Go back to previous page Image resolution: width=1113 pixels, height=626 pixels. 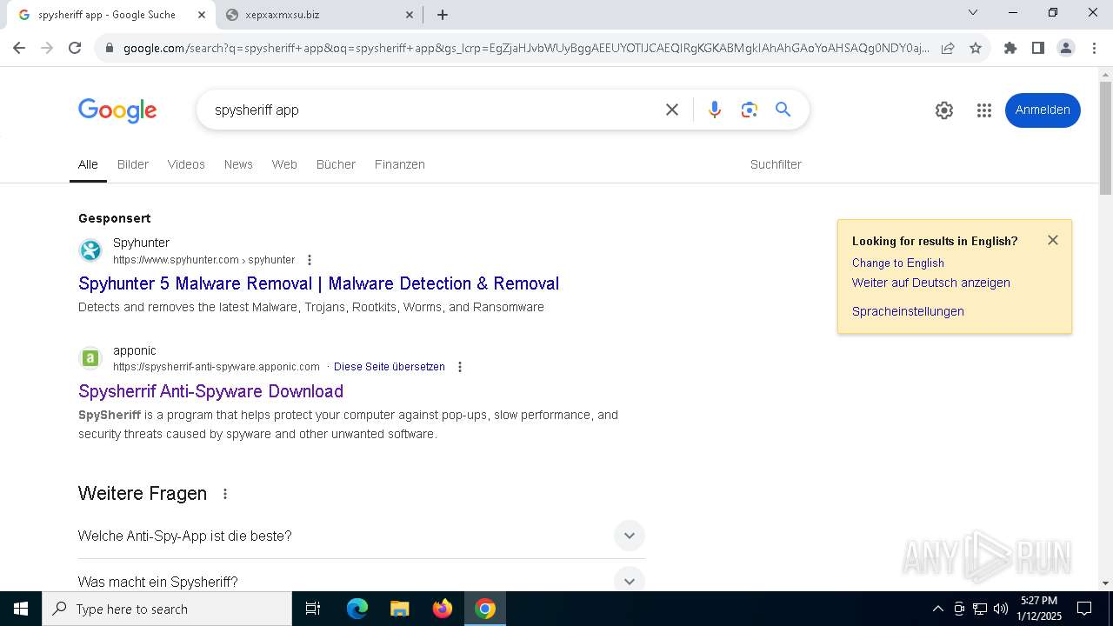19,48
